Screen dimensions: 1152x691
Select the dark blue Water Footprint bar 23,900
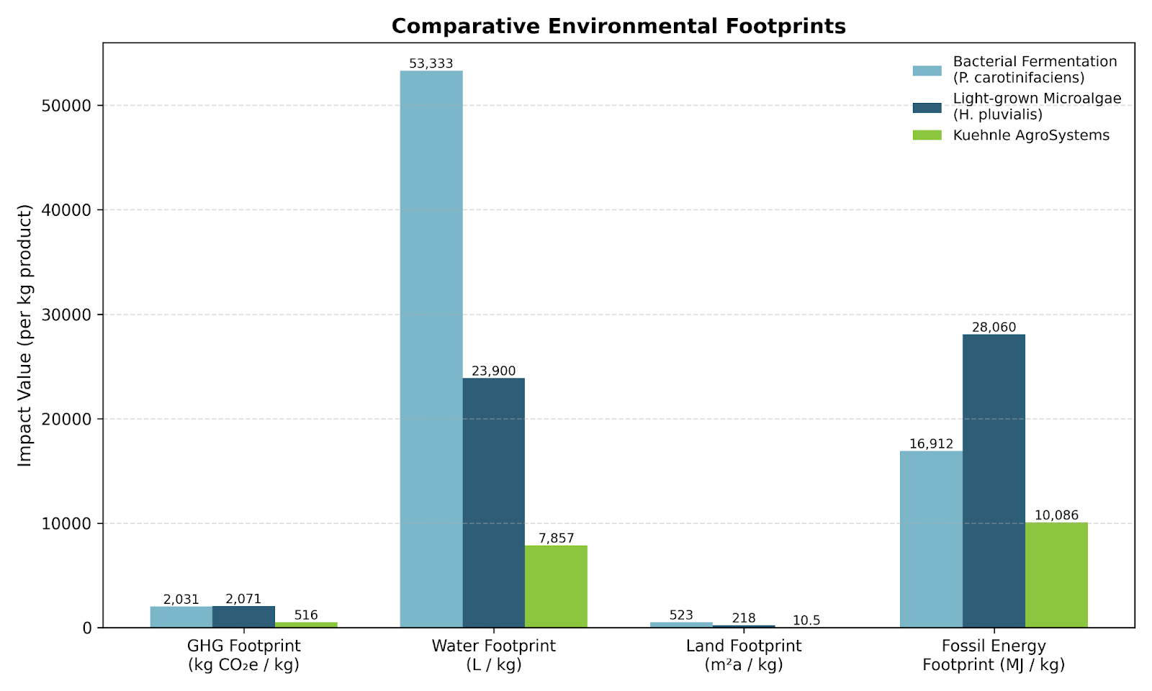click(x=494, y=502)
